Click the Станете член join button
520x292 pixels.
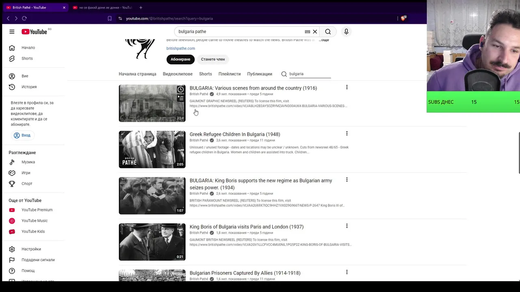(x=213, y=59)
